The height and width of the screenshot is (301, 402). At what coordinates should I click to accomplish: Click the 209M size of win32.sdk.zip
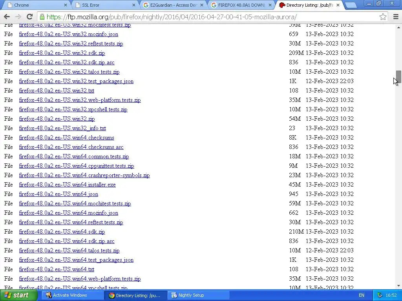(296, 53)
